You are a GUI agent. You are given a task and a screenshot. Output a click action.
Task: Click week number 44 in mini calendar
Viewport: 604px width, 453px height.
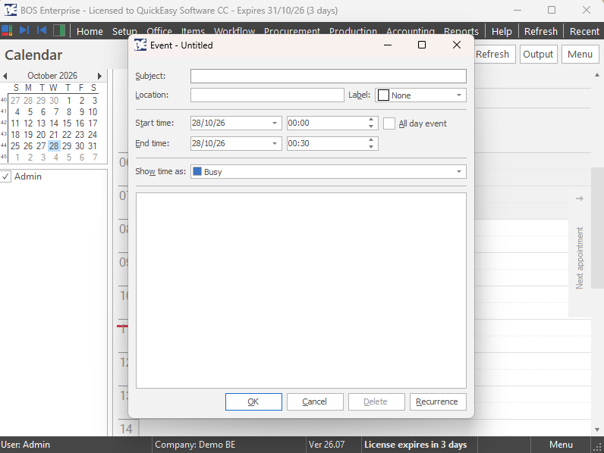(4, 145)
